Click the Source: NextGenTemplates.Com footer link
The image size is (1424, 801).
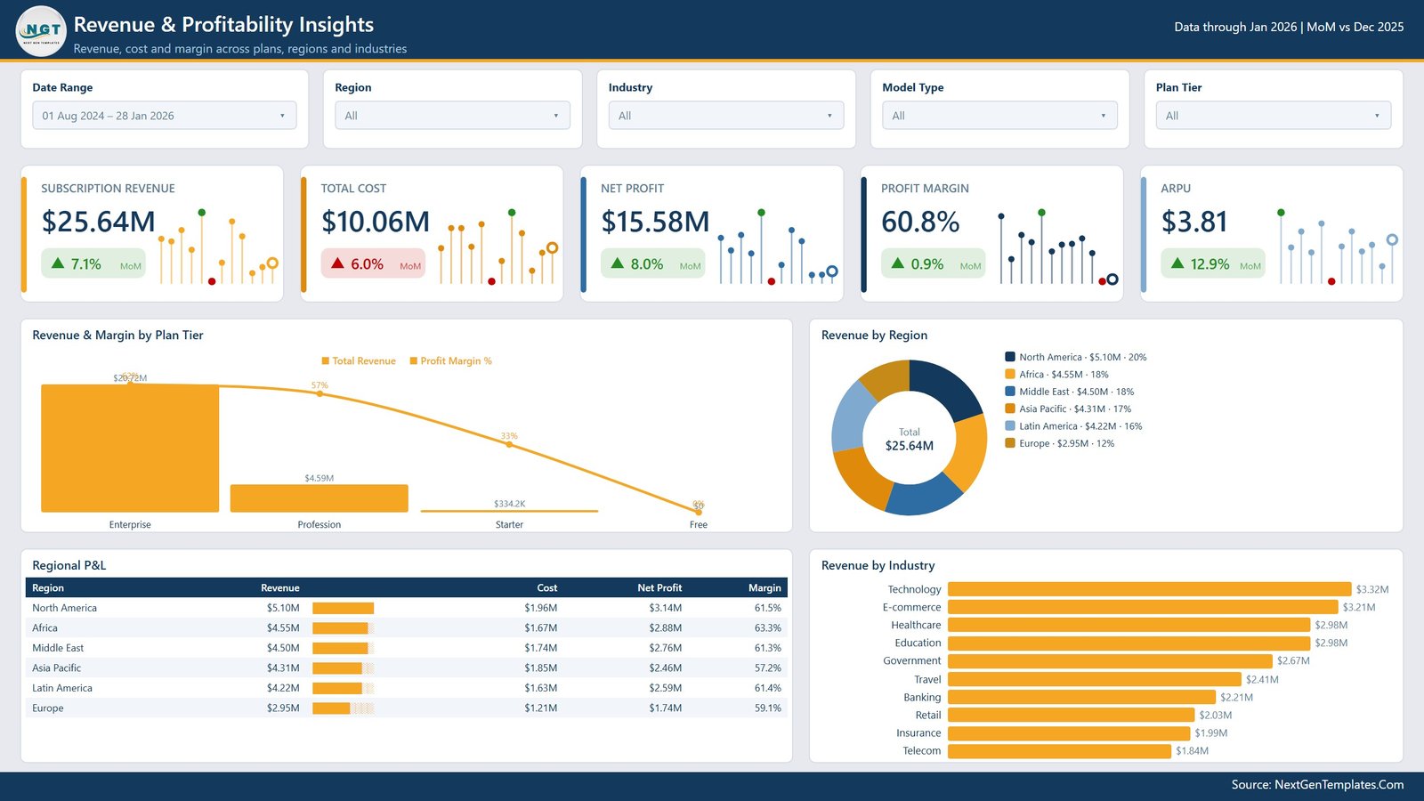tap(1317, 785)
